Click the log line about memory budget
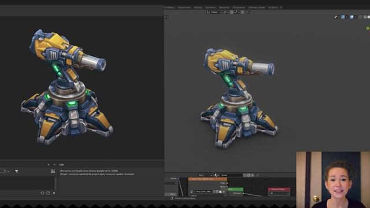The width and height of the screenshot is (370, 208). [x=89, y=171]
